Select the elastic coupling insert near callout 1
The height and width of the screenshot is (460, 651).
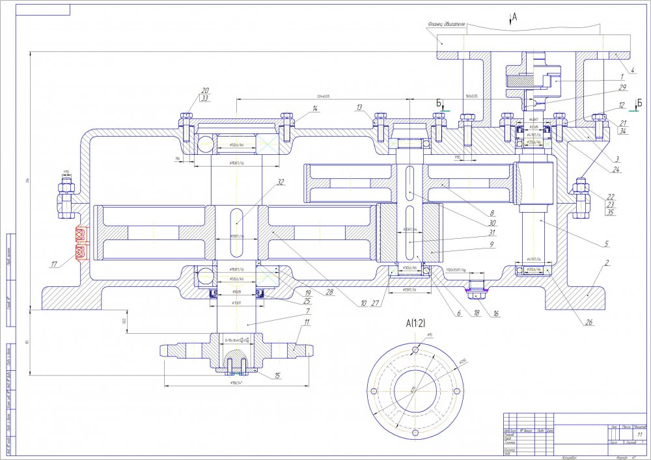(x=519, y=83)
